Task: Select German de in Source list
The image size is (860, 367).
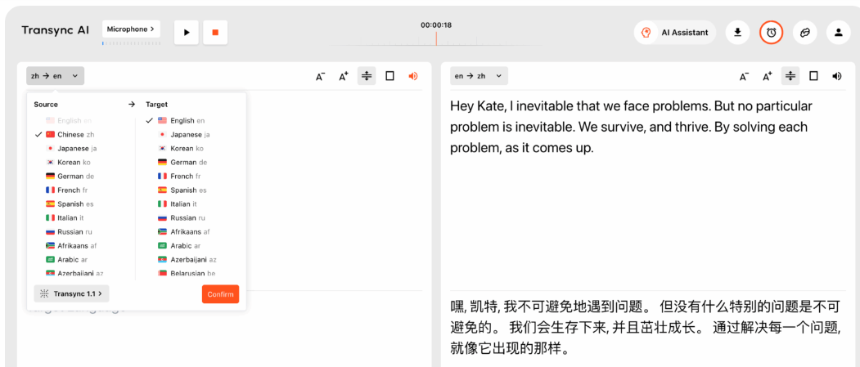Action: (x=70, y=176)
